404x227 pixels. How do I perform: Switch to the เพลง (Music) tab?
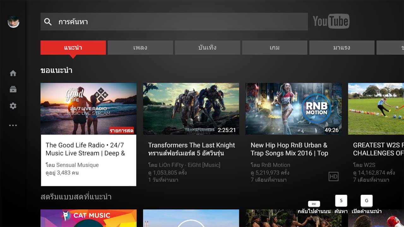point(140,47)
